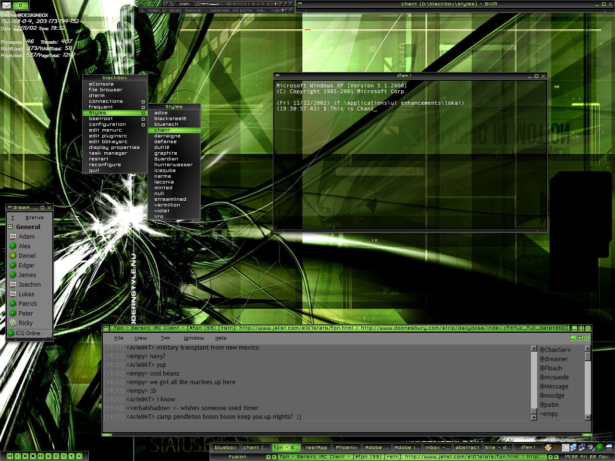Image resolution: width=615 pixels, height=461 pixels.
Task: Click the Winamp lightning tray icon
Action: tap(548, 448)
